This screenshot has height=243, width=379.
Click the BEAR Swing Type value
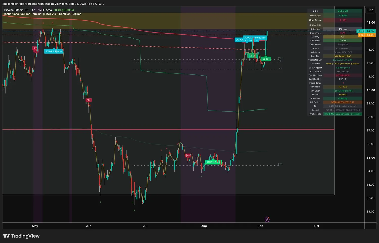pos(343,33)
